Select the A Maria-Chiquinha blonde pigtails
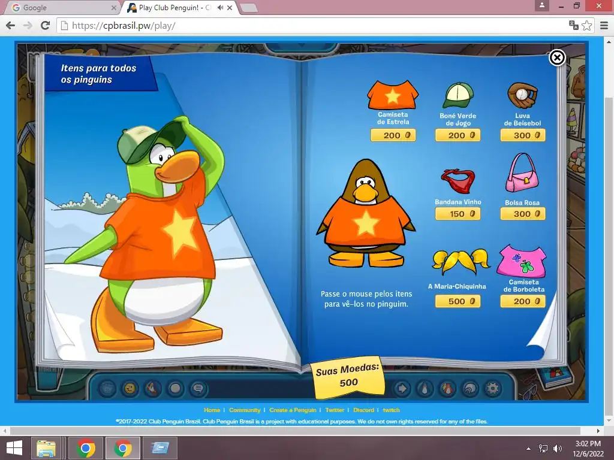614x460 pixels. pyautogui.click(x=460, y=262)
